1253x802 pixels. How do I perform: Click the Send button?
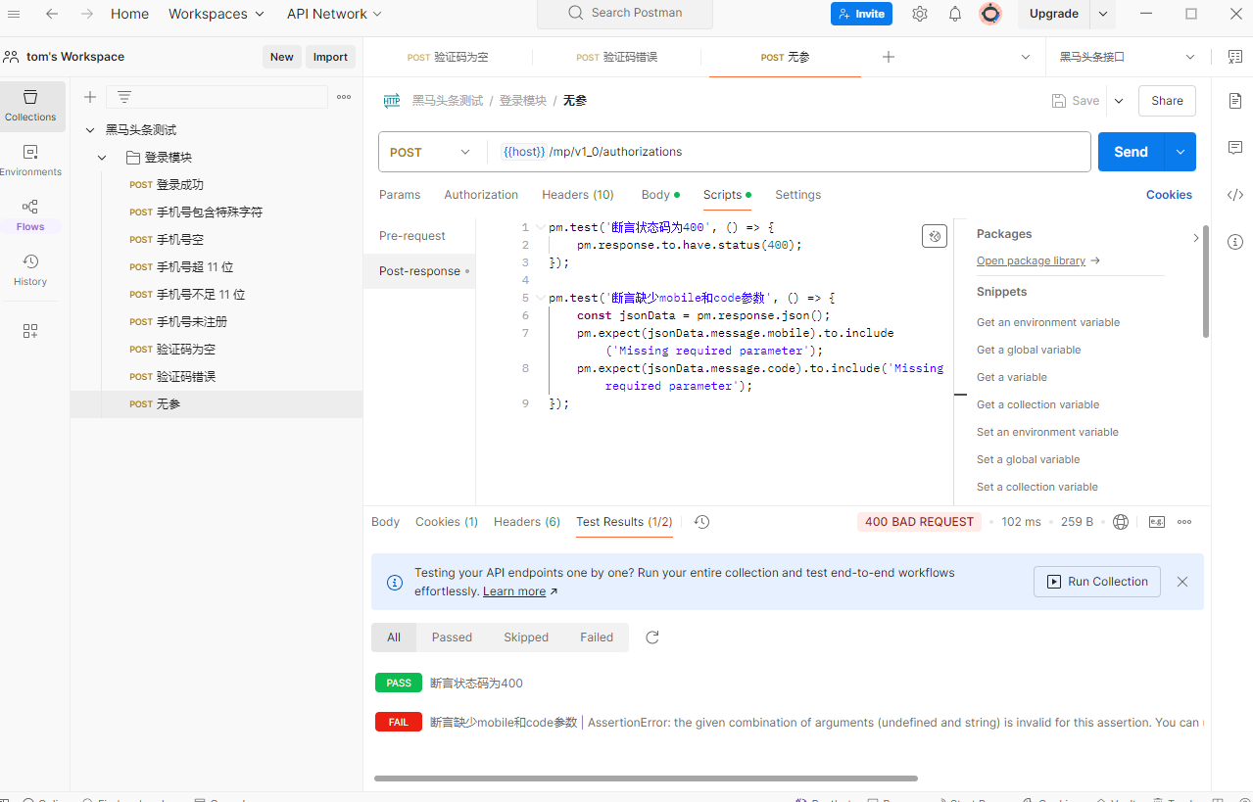point(1131,152)
